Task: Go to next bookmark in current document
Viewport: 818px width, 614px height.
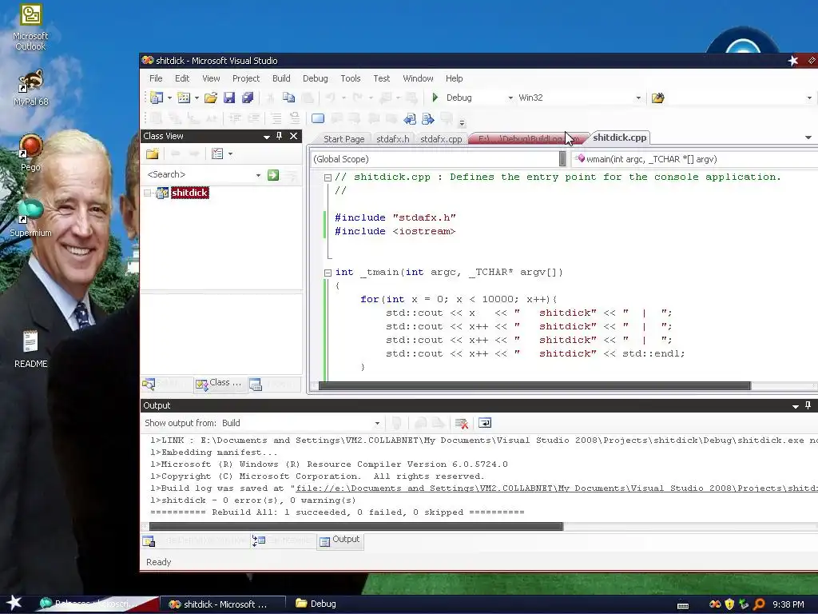Action: pyautogui.click(x=428, y=119)
